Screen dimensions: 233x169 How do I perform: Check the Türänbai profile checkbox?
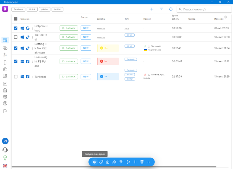tap(16, 77)
